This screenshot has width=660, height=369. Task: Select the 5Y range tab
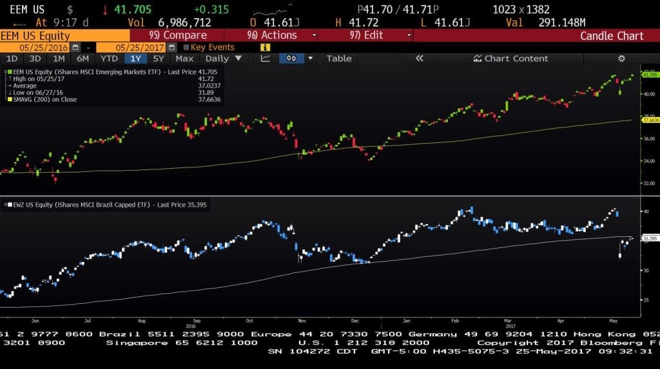tap(159, 59)
